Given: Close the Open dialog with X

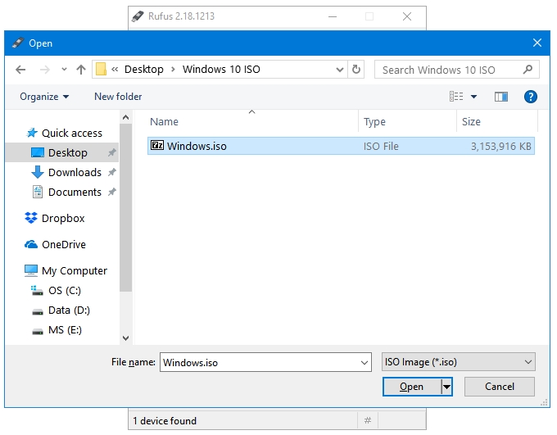Looking at the screenshot, I should [537, 43].
